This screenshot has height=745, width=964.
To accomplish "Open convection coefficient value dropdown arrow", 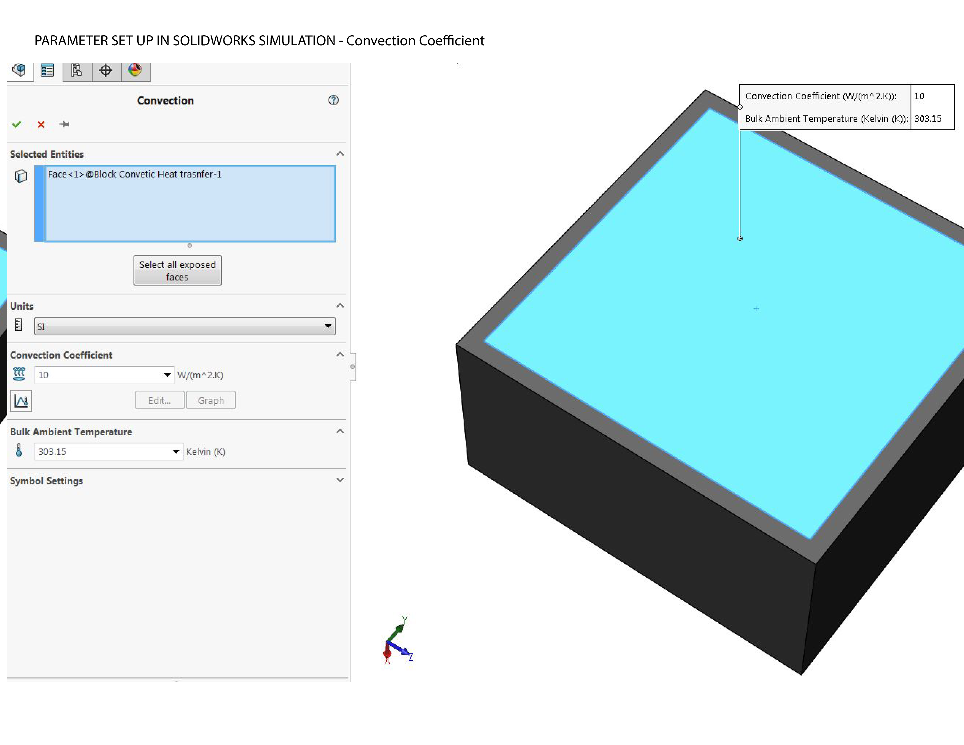I will pyautogui.click(x=167, y=375).
